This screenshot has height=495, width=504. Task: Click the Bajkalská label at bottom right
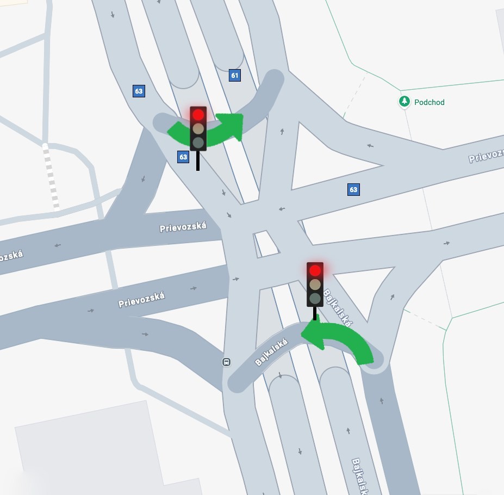pos(360,477)
